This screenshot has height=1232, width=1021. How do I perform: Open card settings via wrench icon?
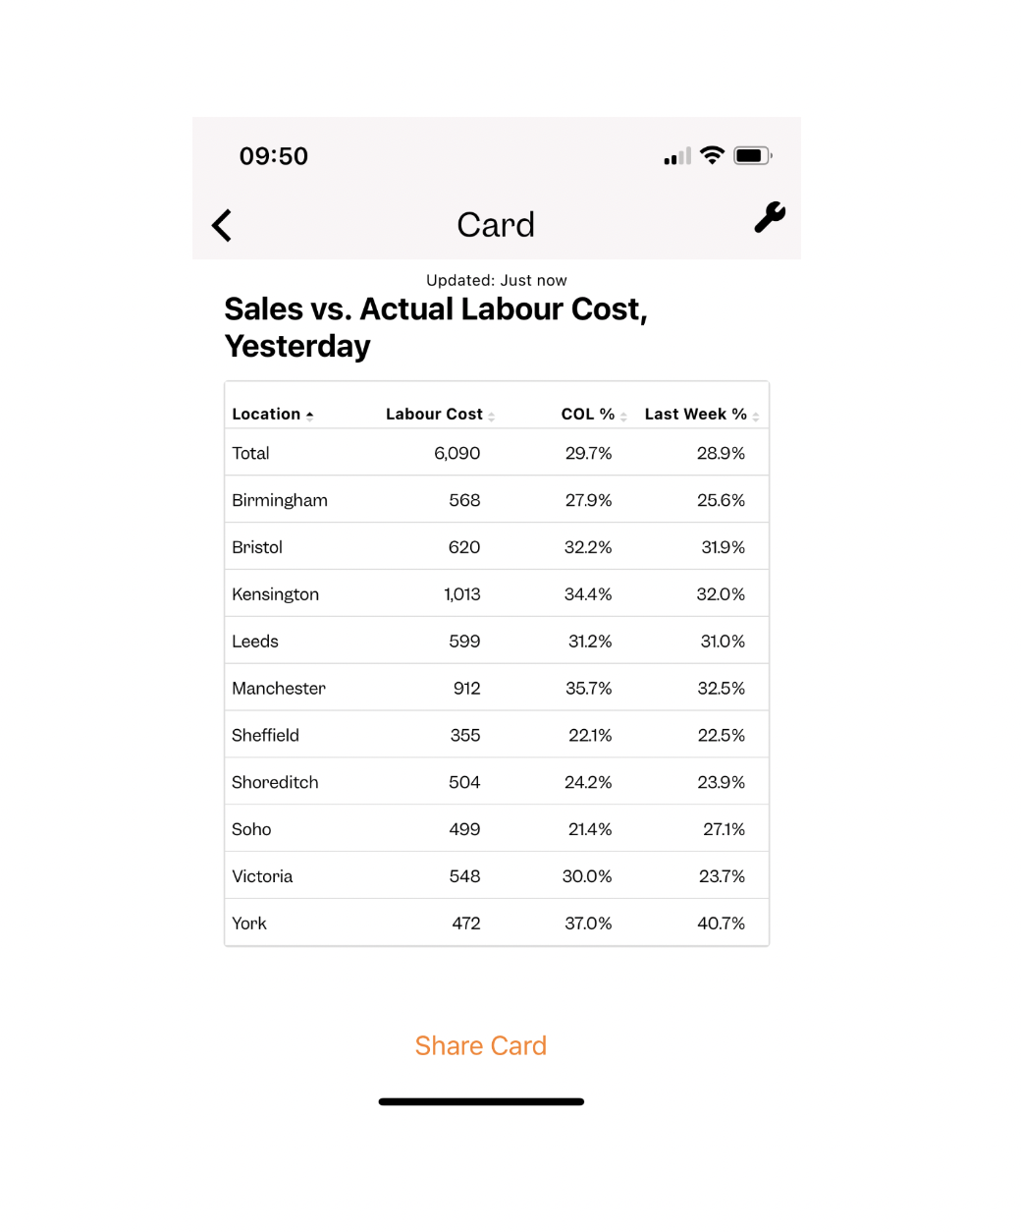tap(770, 217)
